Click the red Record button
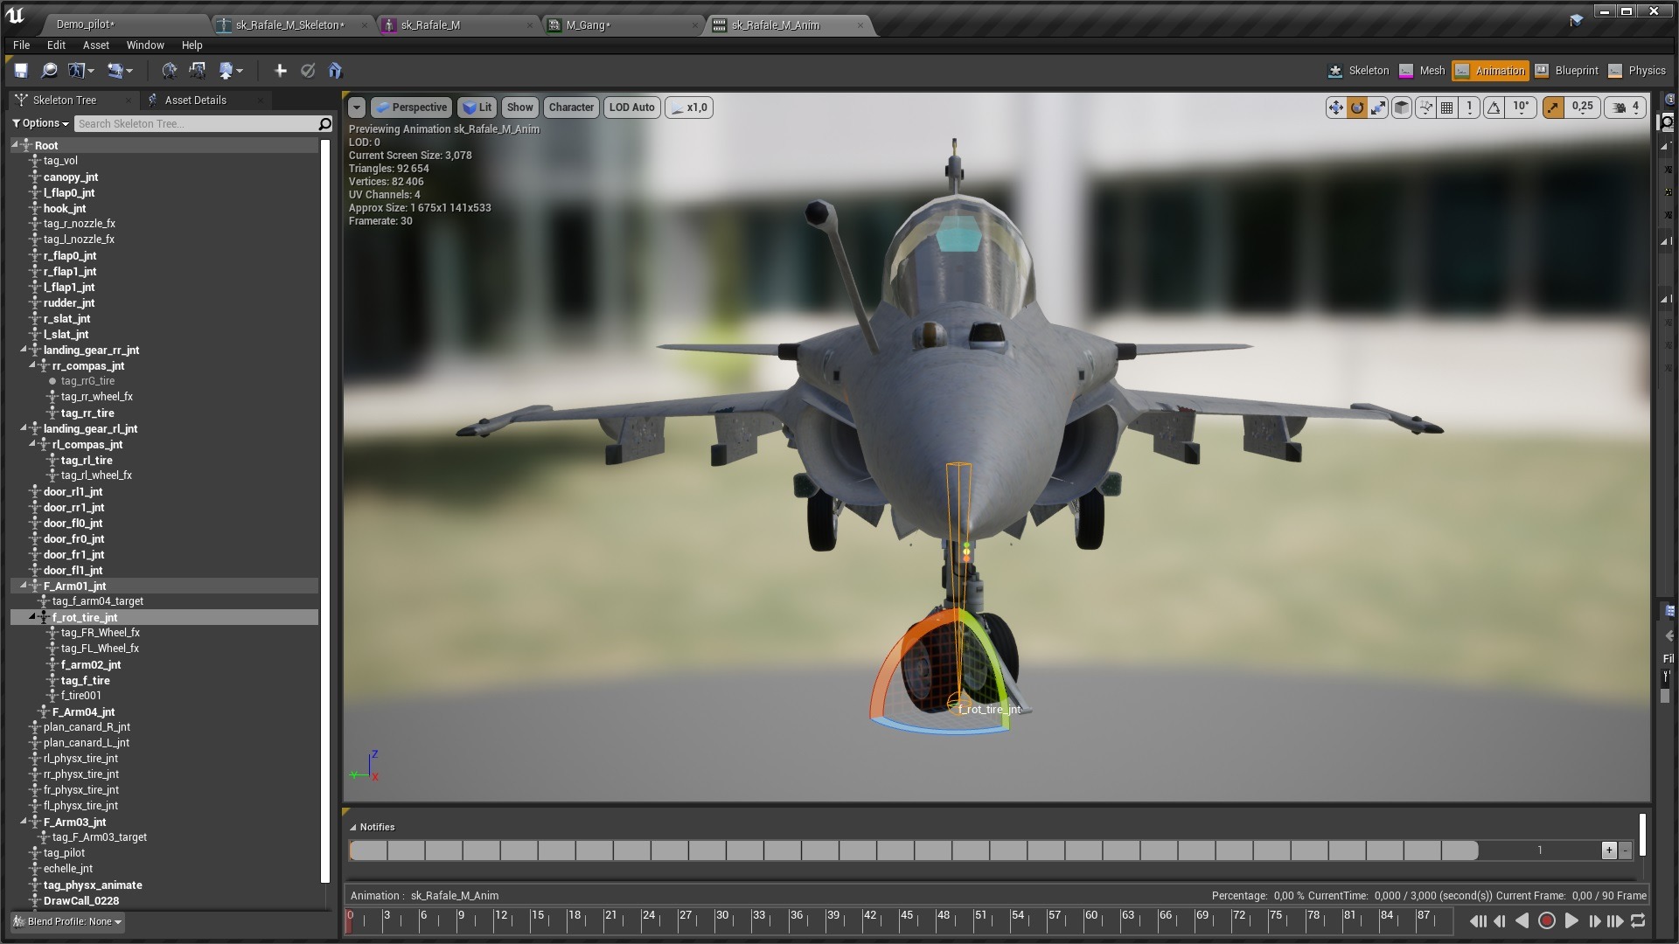 click(1546, 920)
